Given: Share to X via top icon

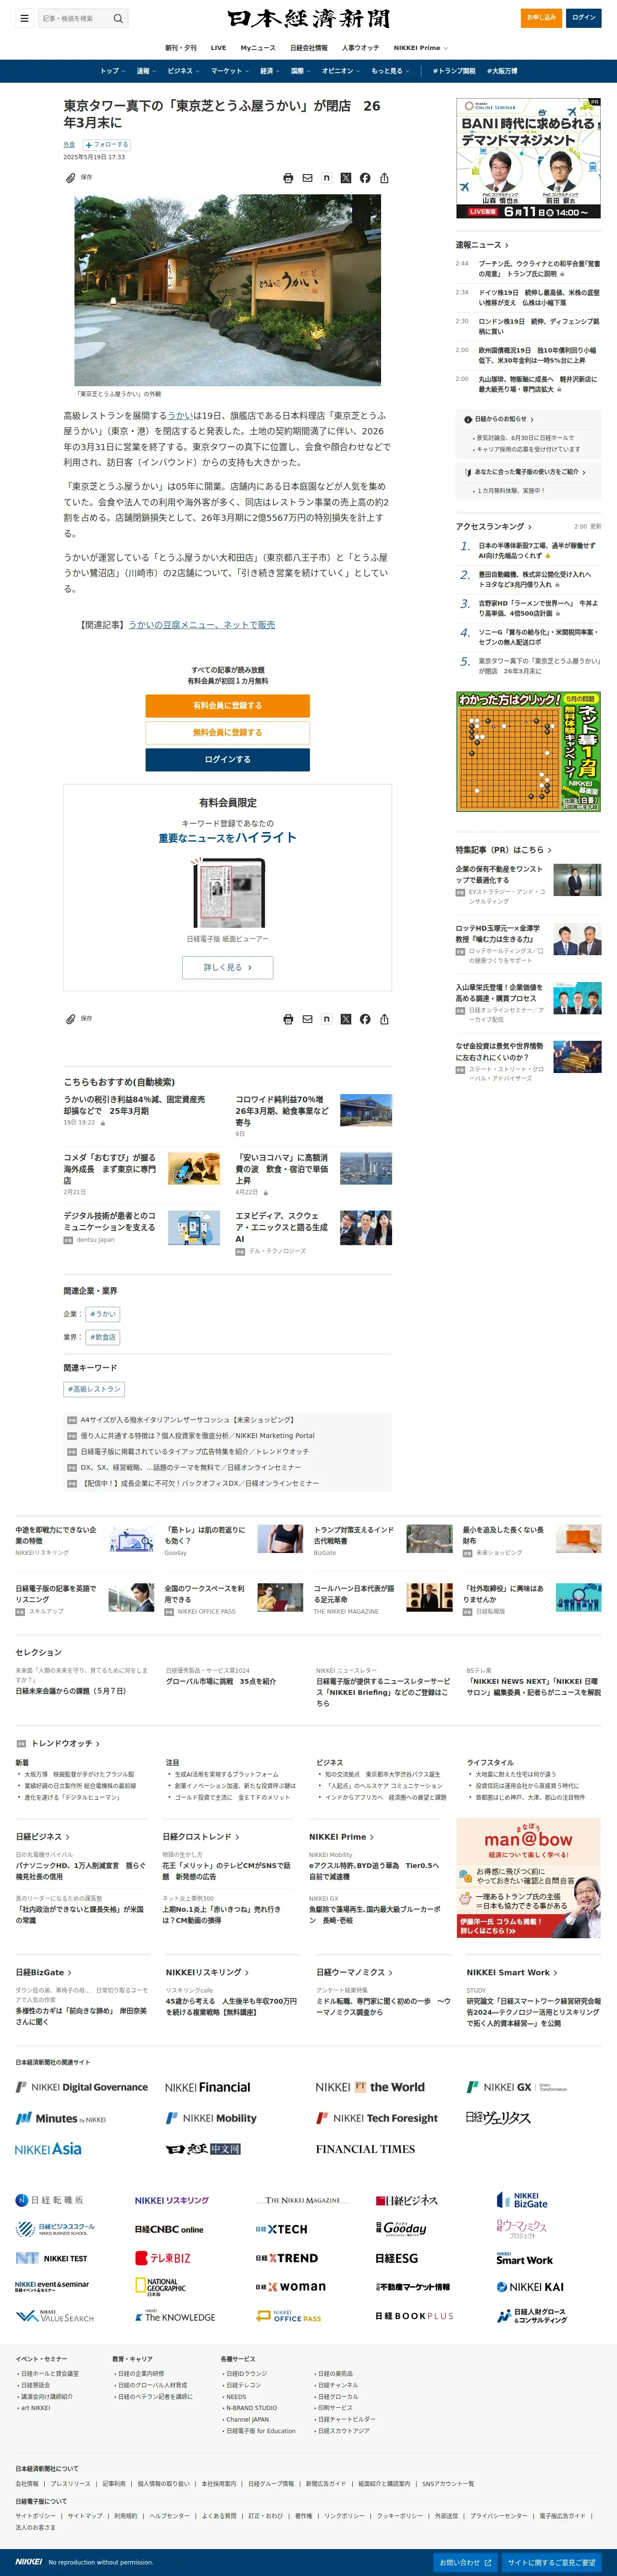Looking at the screenshot, I should [346, 178].
